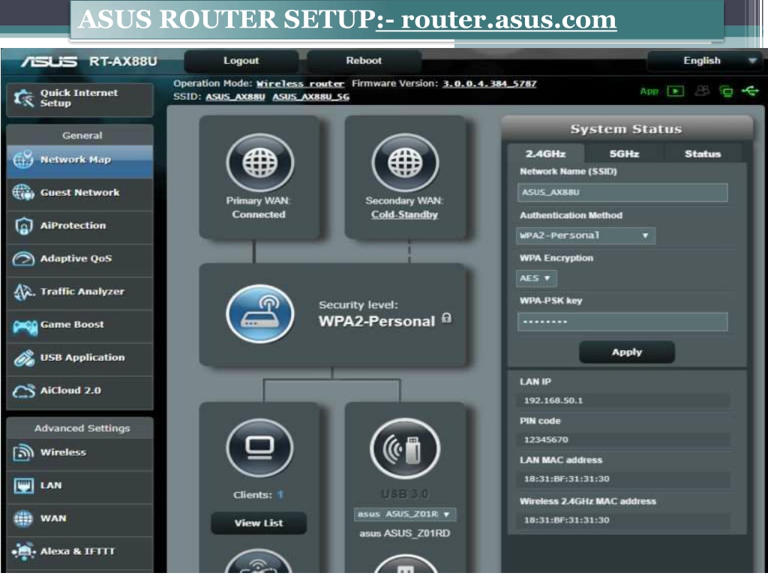Screen dimensions: 768x576
Task: Click the LAN MAC address value
Action: click(567, 479)
